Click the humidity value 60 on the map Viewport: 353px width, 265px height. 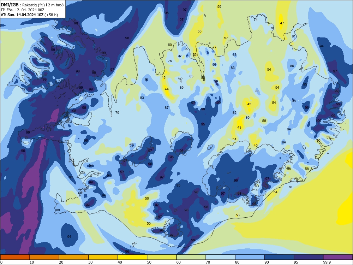click(x=170, y=45)
